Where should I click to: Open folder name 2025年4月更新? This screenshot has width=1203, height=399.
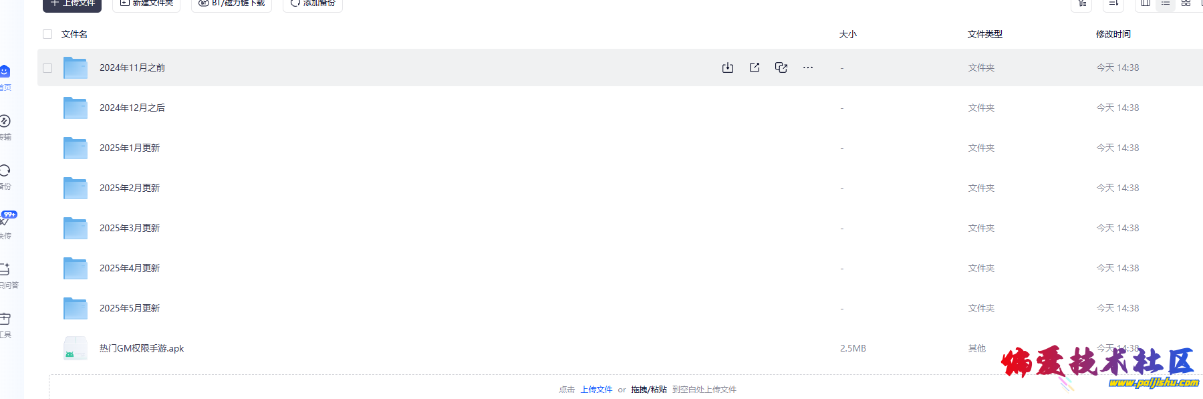tap(130, 268)
